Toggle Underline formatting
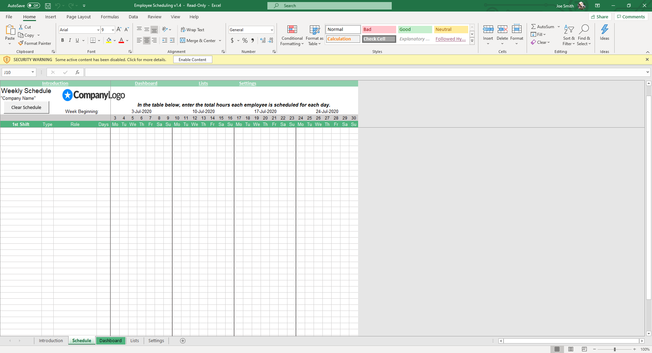Image resolution: width=652 pixels, height=353 pixels. click(x=77, y=40)
